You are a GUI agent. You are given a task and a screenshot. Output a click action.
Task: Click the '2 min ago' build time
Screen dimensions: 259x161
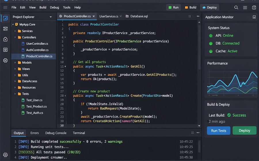click(217, 122)
